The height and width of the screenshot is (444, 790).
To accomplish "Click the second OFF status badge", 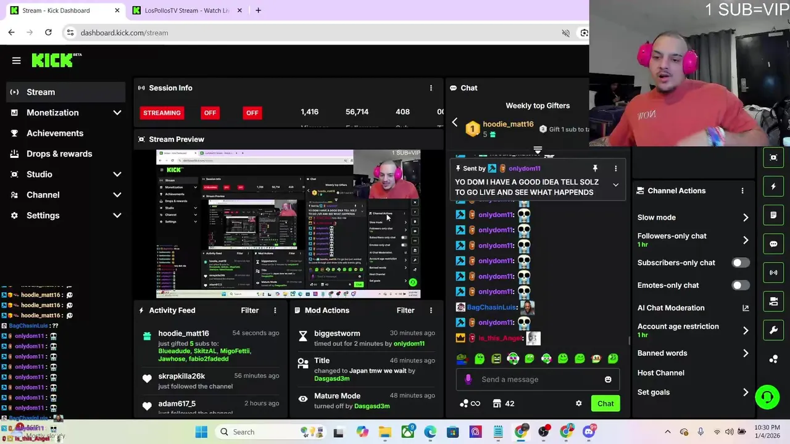I will pos(252,113).
